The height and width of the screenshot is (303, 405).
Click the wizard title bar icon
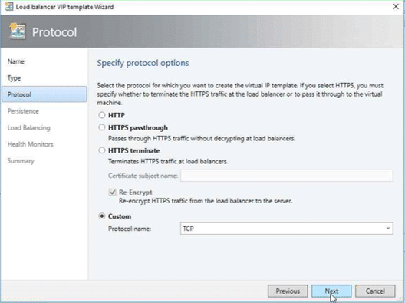pyautogui.click(x=8, y=7)
